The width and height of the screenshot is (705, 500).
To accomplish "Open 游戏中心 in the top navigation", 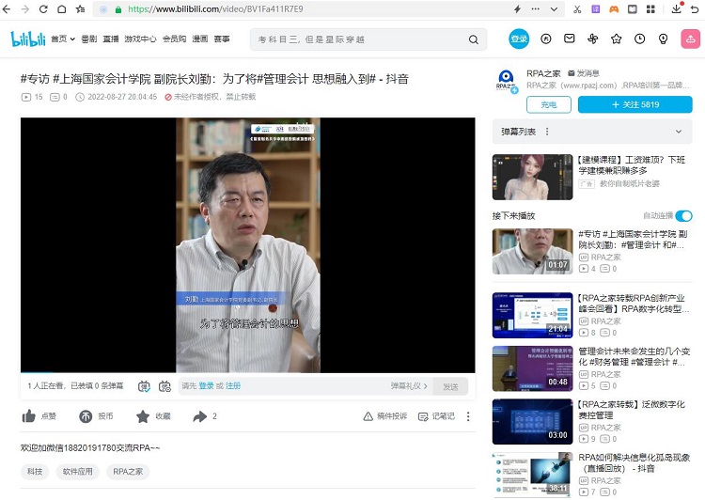I will point(140,39).
